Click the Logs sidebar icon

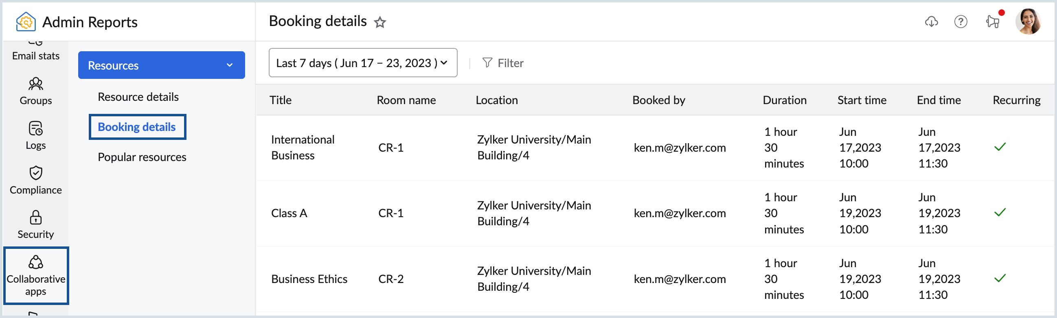[35, 135]
